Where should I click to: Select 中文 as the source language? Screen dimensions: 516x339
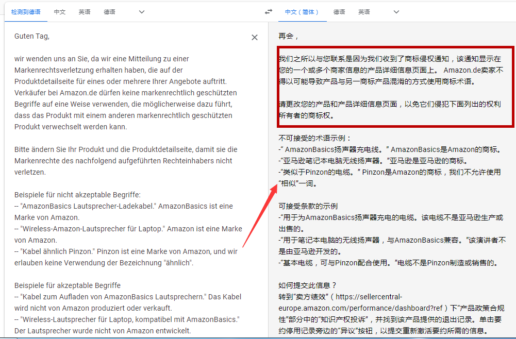click(x=60, y=11)
